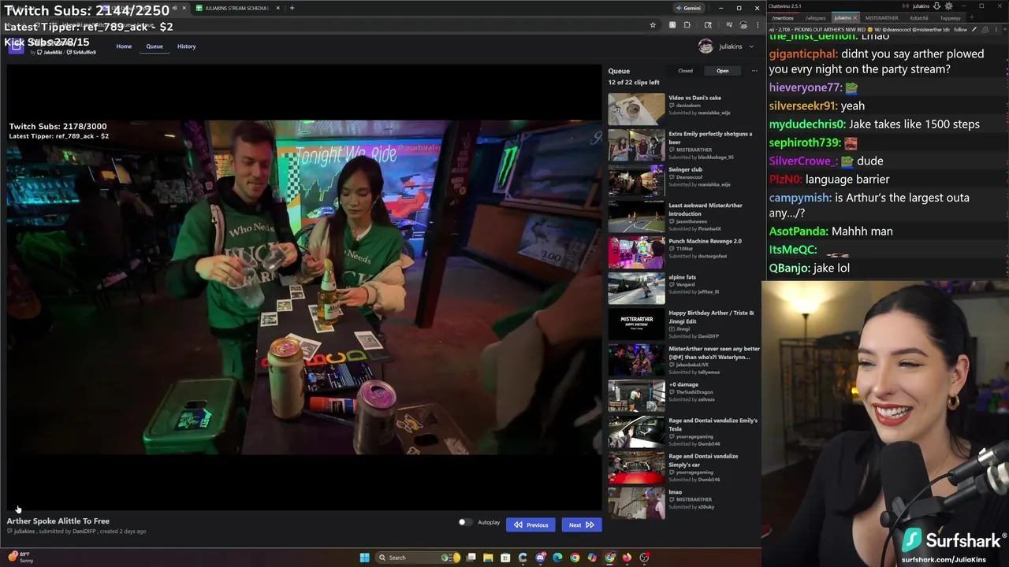1009x567 pixels.
Task: Switch to /mentions tab in Chatterino
Action: 783,17
